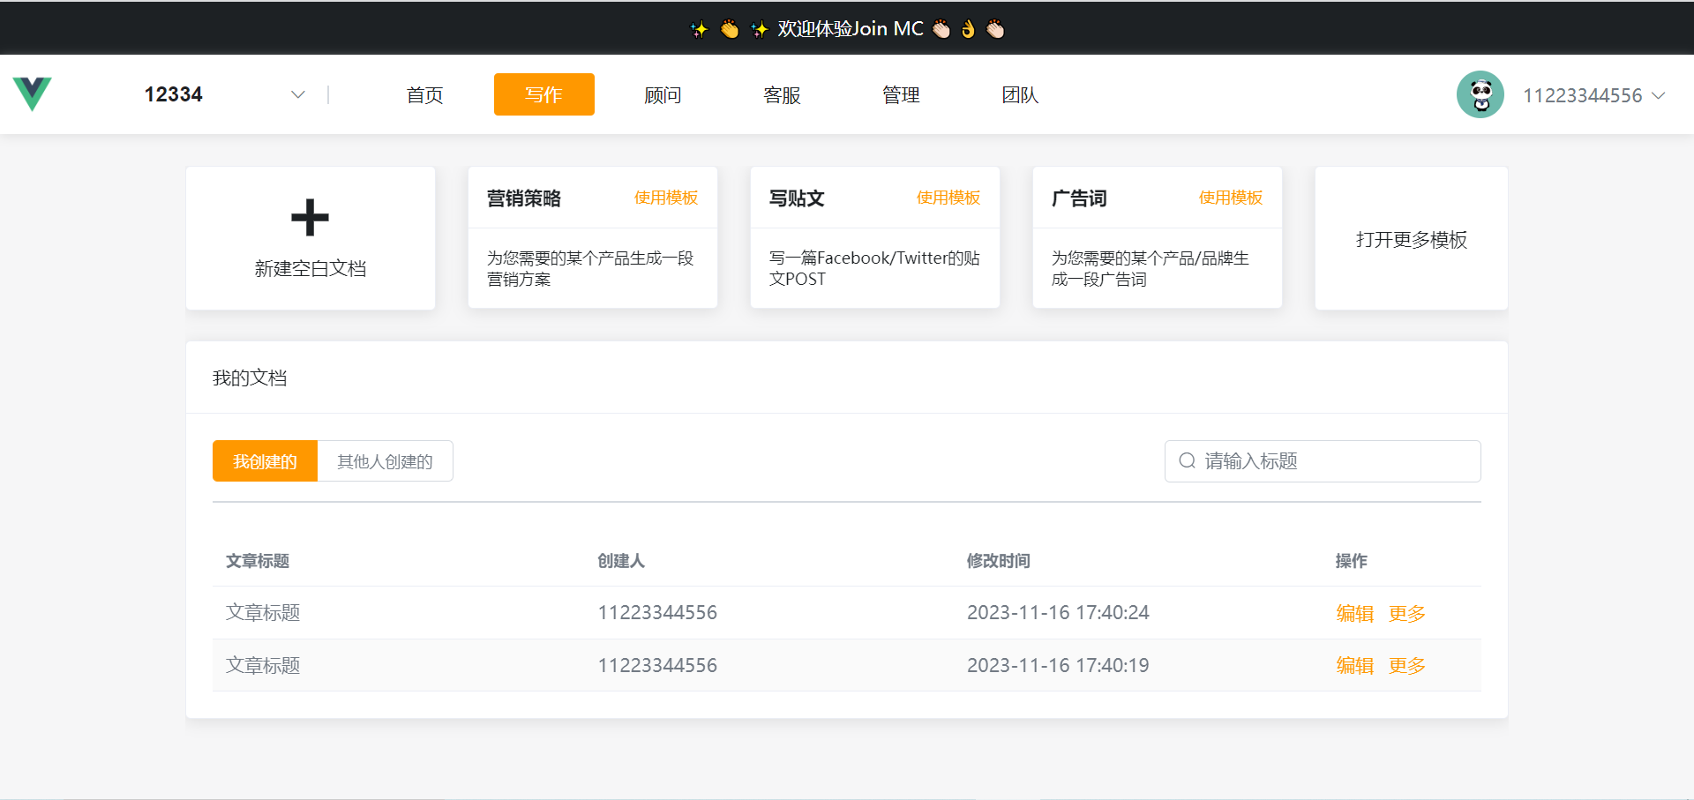The image size is (1694, 800).
Task: Use the 营销策略 template link
Action: (665, 198)
